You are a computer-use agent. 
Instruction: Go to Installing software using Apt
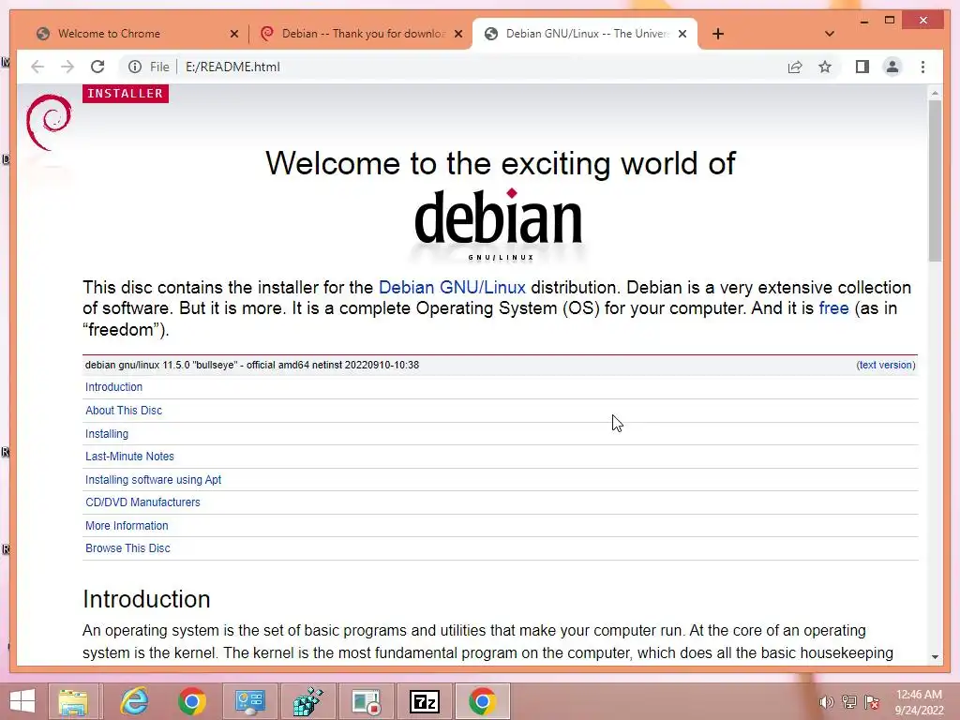pos(153,479)
